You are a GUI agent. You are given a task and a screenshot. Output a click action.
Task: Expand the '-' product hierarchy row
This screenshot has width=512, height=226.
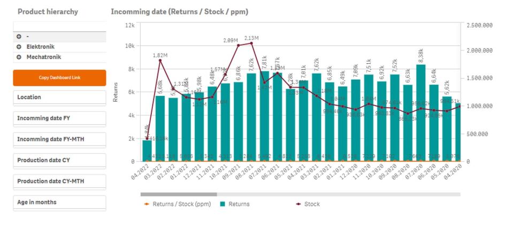tap(19, 36)
